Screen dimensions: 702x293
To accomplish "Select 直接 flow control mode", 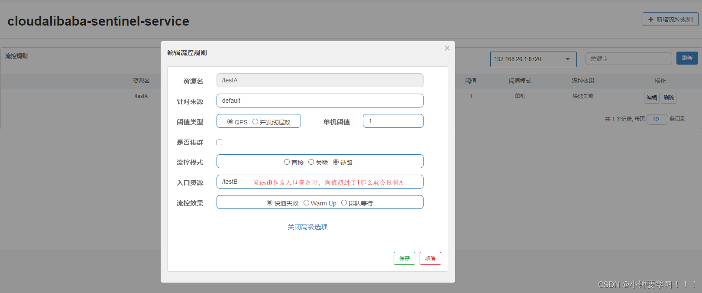I will [287, 162].
